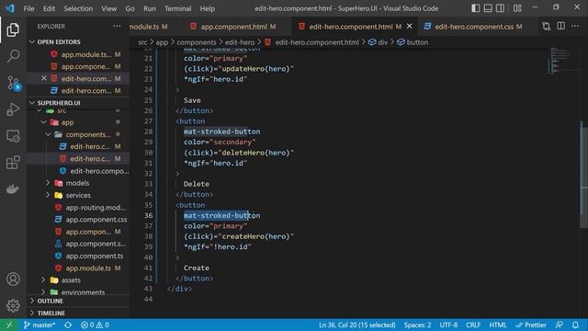Image resolution: width=588 pixels, height=331 pixels.
Task: Synchronize changes icon in status bar
Action: [x=68, y=325]
